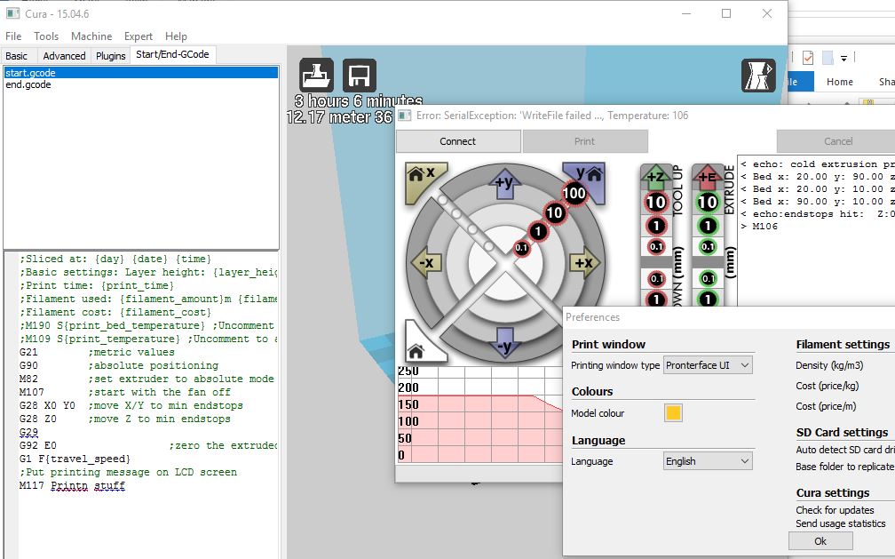Open the Tools menu
Viewport: 895px width, 559px height.
point(46,36)
